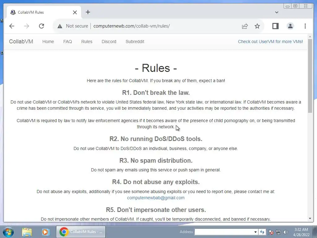Click the address bar URL

131,26
